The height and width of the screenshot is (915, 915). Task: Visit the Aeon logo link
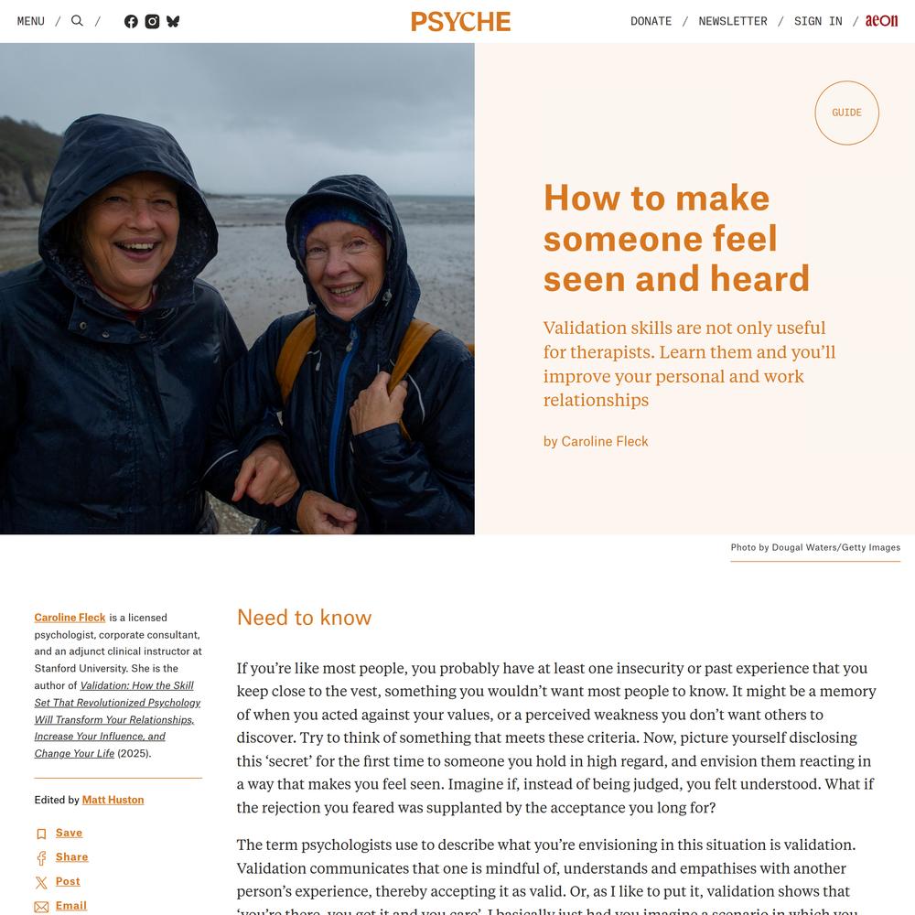coord(882,21)
